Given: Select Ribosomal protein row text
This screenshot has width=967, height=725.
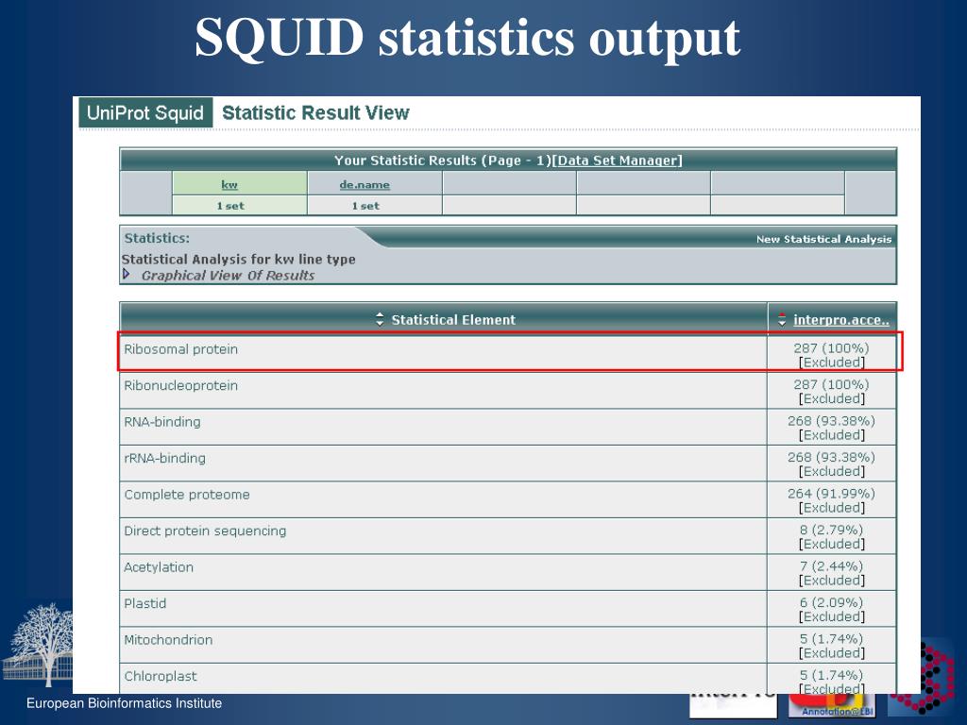Looking at the screenshot, I should click(x=180, y=349).
